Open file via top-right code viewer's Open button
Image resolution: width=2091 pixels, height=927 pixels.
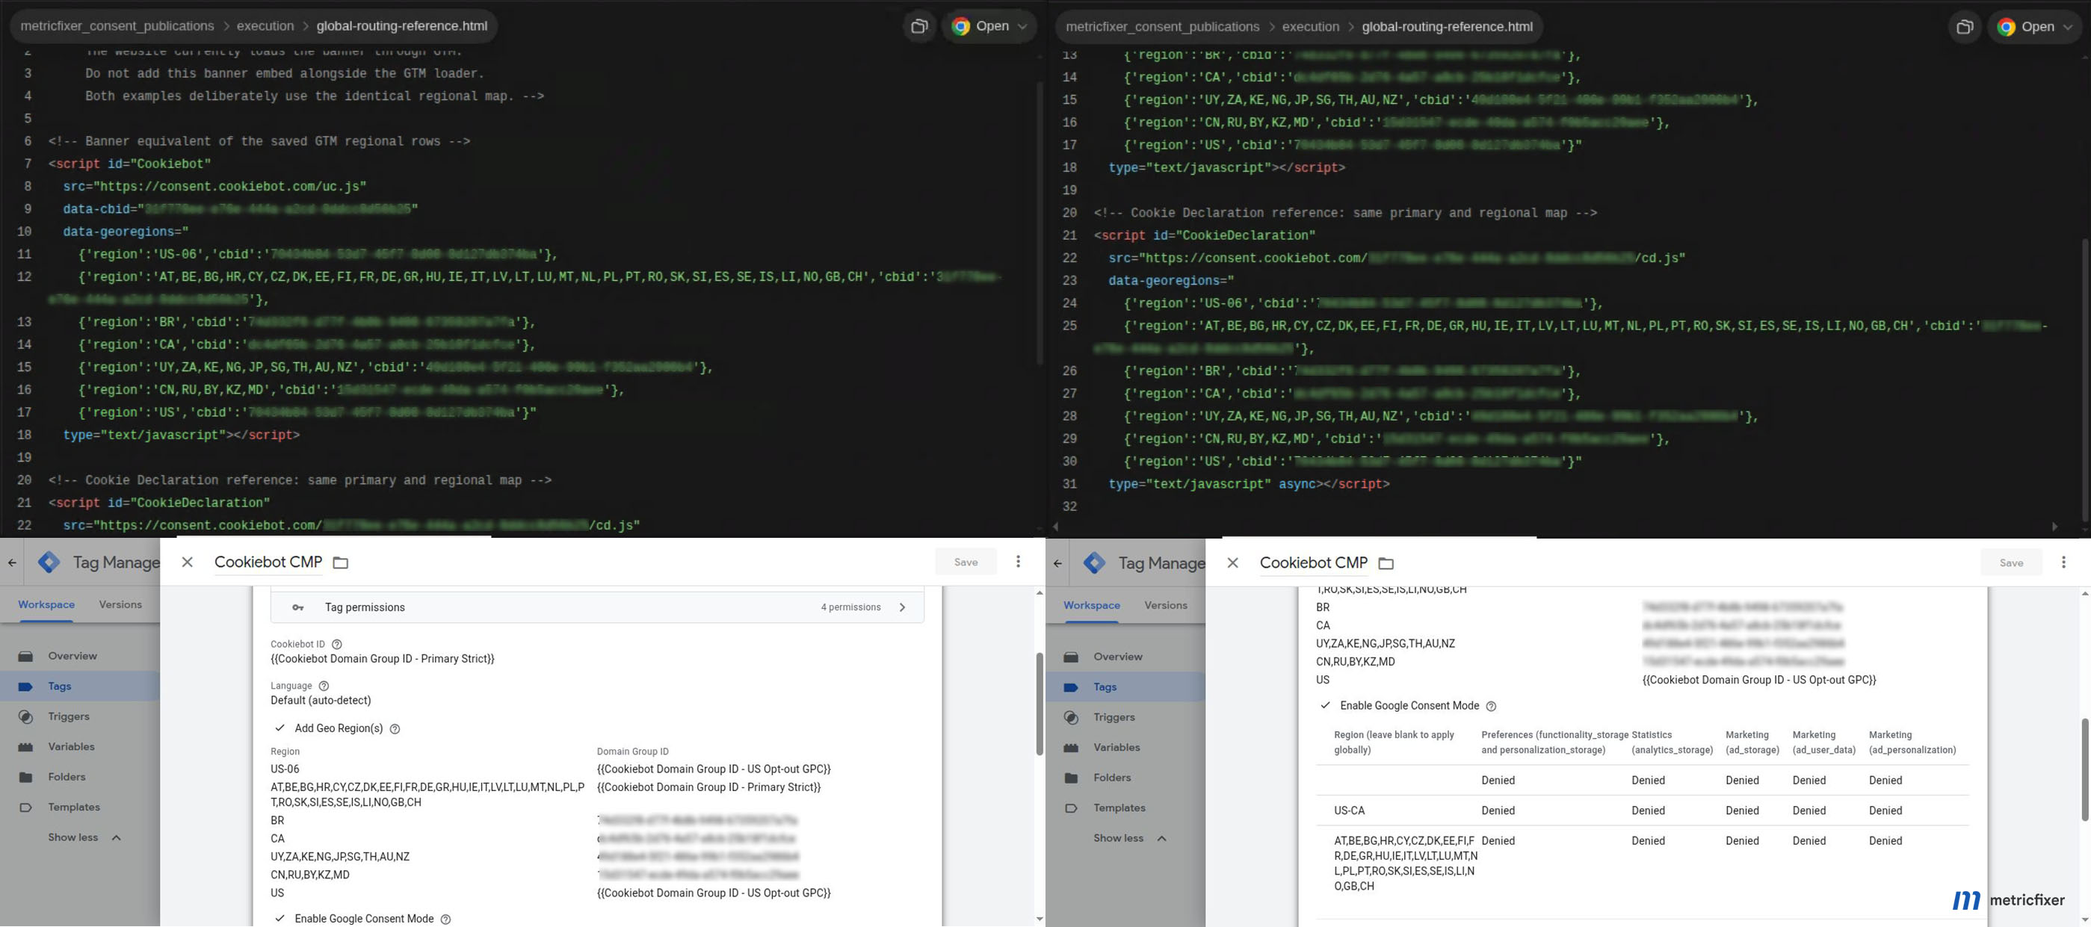pos(2036,27)
